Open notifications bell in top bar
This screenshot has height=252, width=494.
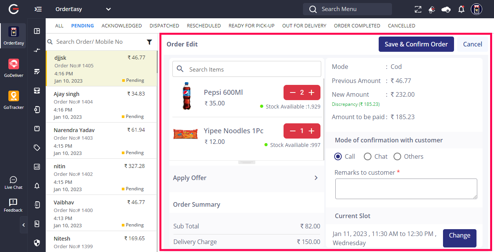(x=461, y=9)
